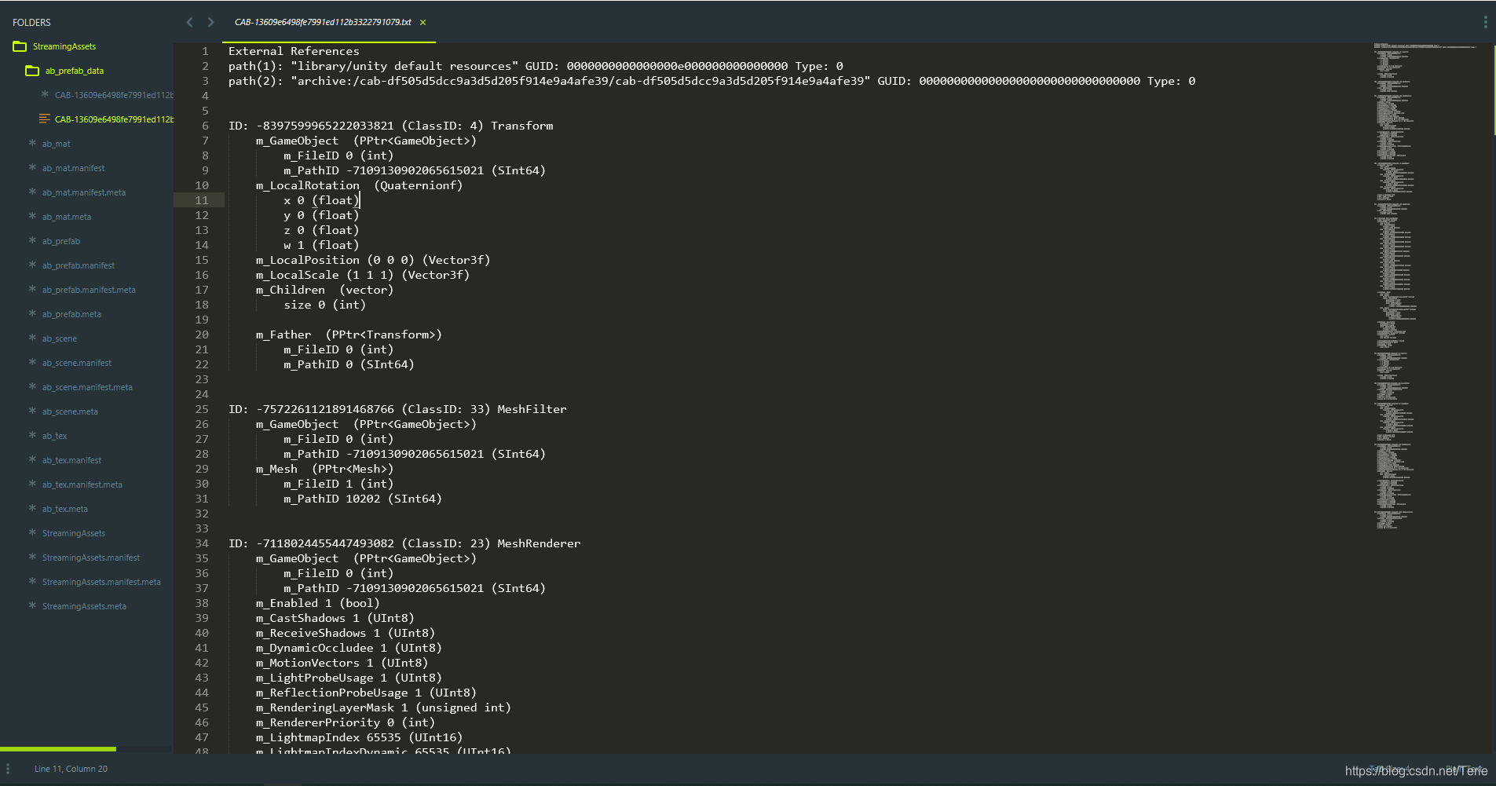Open the highlighted CAB-13609e file in sidebar

pyautogui.click(x=114, y=119)
